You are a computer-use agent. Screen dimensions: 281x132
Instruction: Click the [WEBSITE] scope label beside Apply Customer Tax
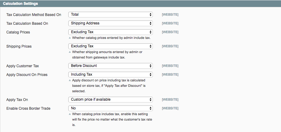(170, 66)
